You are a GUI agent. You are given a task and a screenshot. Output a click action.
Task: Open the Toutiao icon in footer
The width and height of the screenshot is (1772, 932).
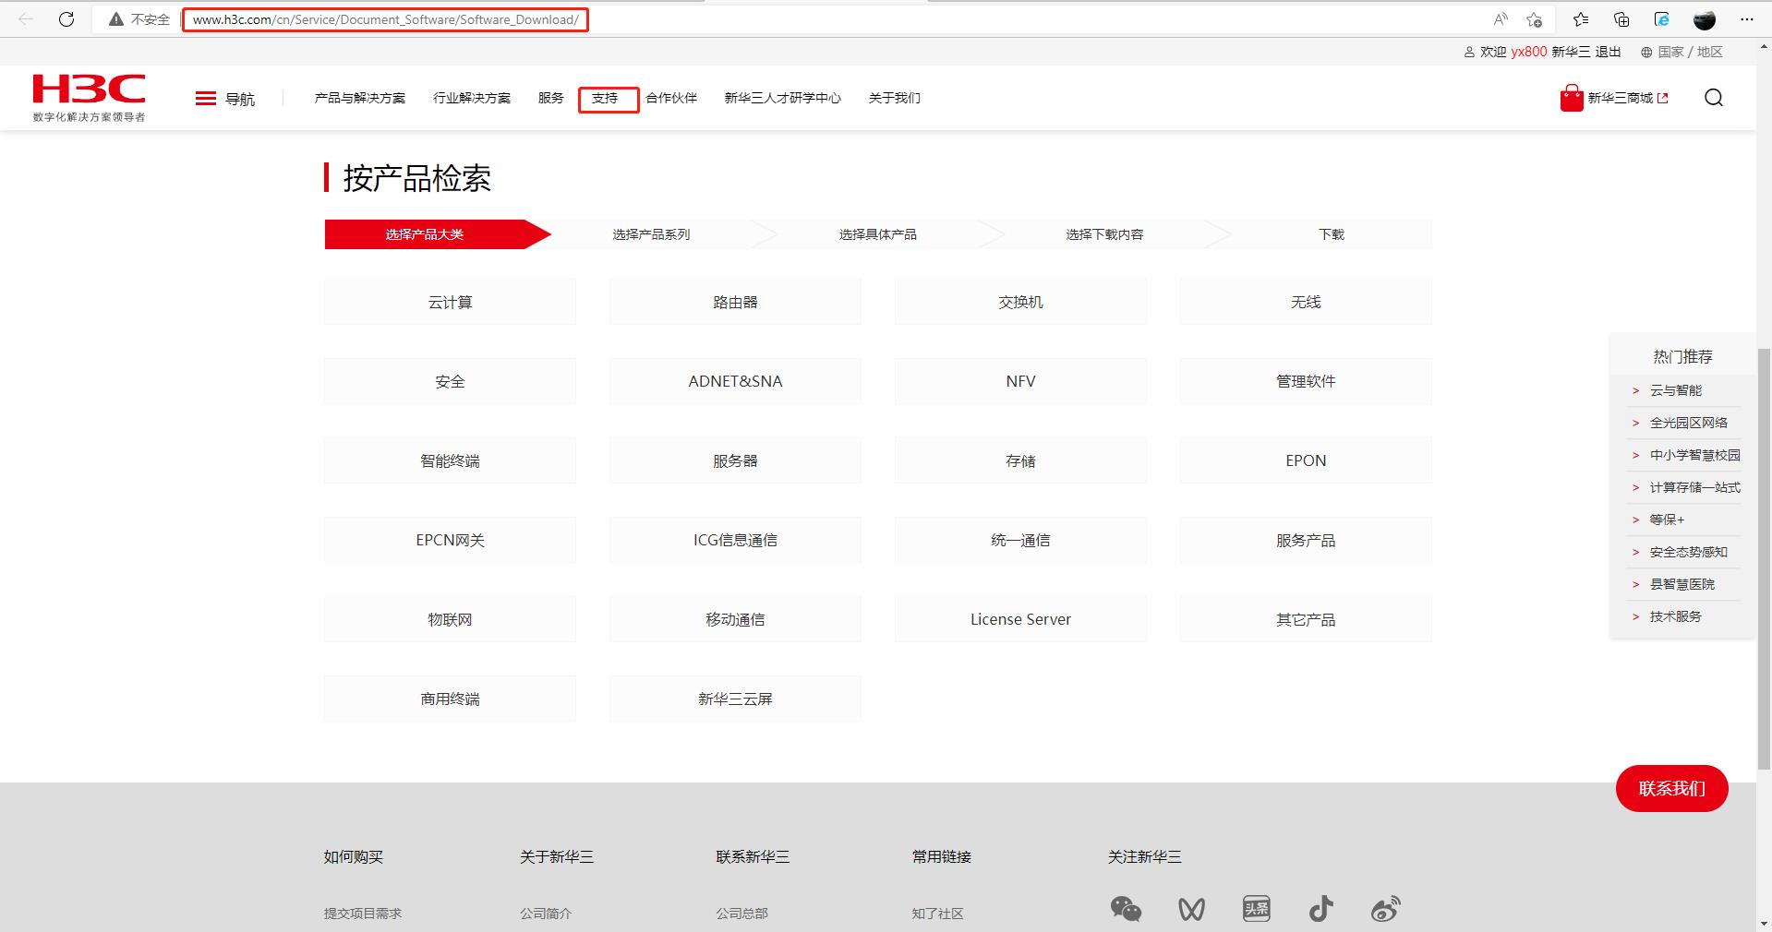pos(1256,909)
